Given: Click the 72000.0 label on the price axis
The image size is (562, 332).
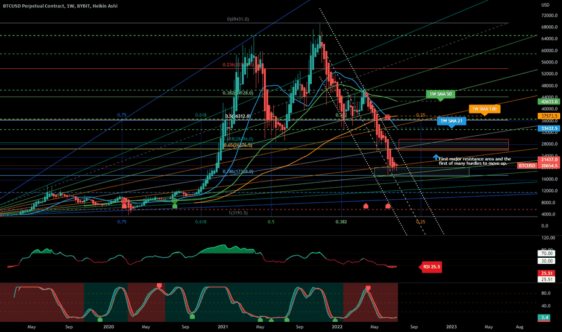Looking at the screenshot, I should pos(549,16).
